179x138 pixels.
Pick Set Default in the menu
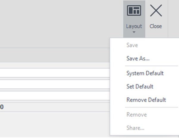pyautogui.click(x=140, y=87)
